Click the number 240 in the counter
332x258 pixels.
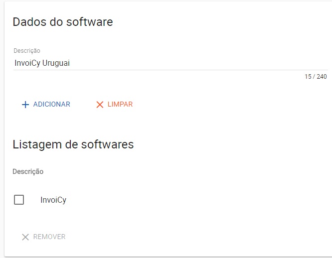click(x=322, y=77)
